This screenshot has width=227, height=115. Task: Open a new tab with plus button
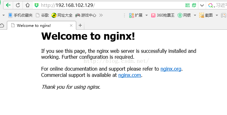tap(80, 26)
